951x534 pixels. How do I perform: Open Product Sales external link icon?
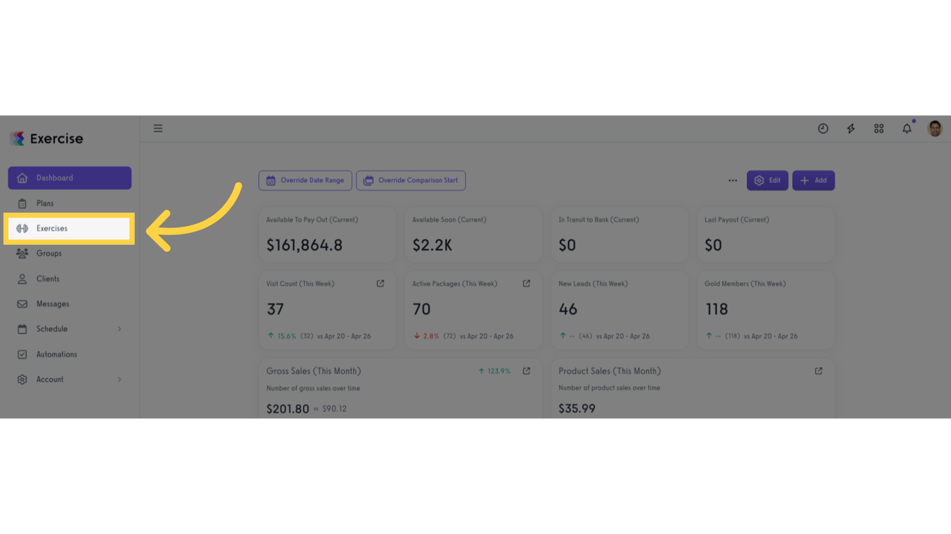point(819,371)
